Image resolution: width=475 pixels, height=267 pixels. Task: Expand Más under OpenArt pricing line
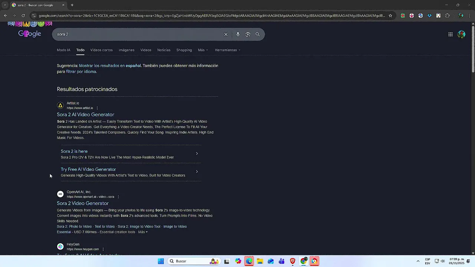click(x=143, y=232)
